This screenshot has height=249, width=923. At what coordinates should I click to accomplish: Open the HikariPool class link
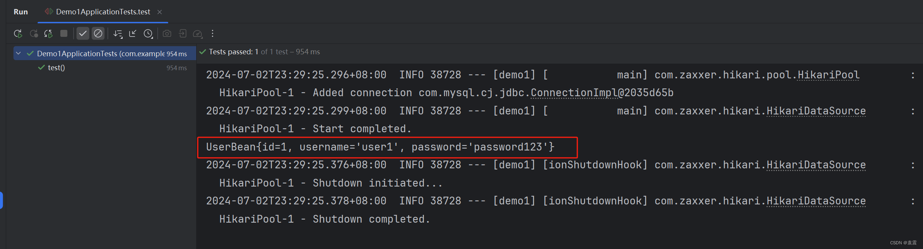pos(828,74)
